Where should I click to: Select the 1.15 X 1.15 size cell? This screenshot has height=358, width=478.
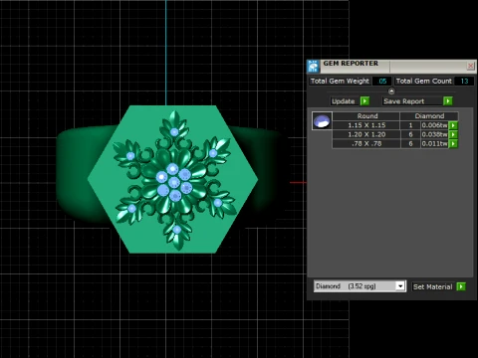tap(366, 125)
